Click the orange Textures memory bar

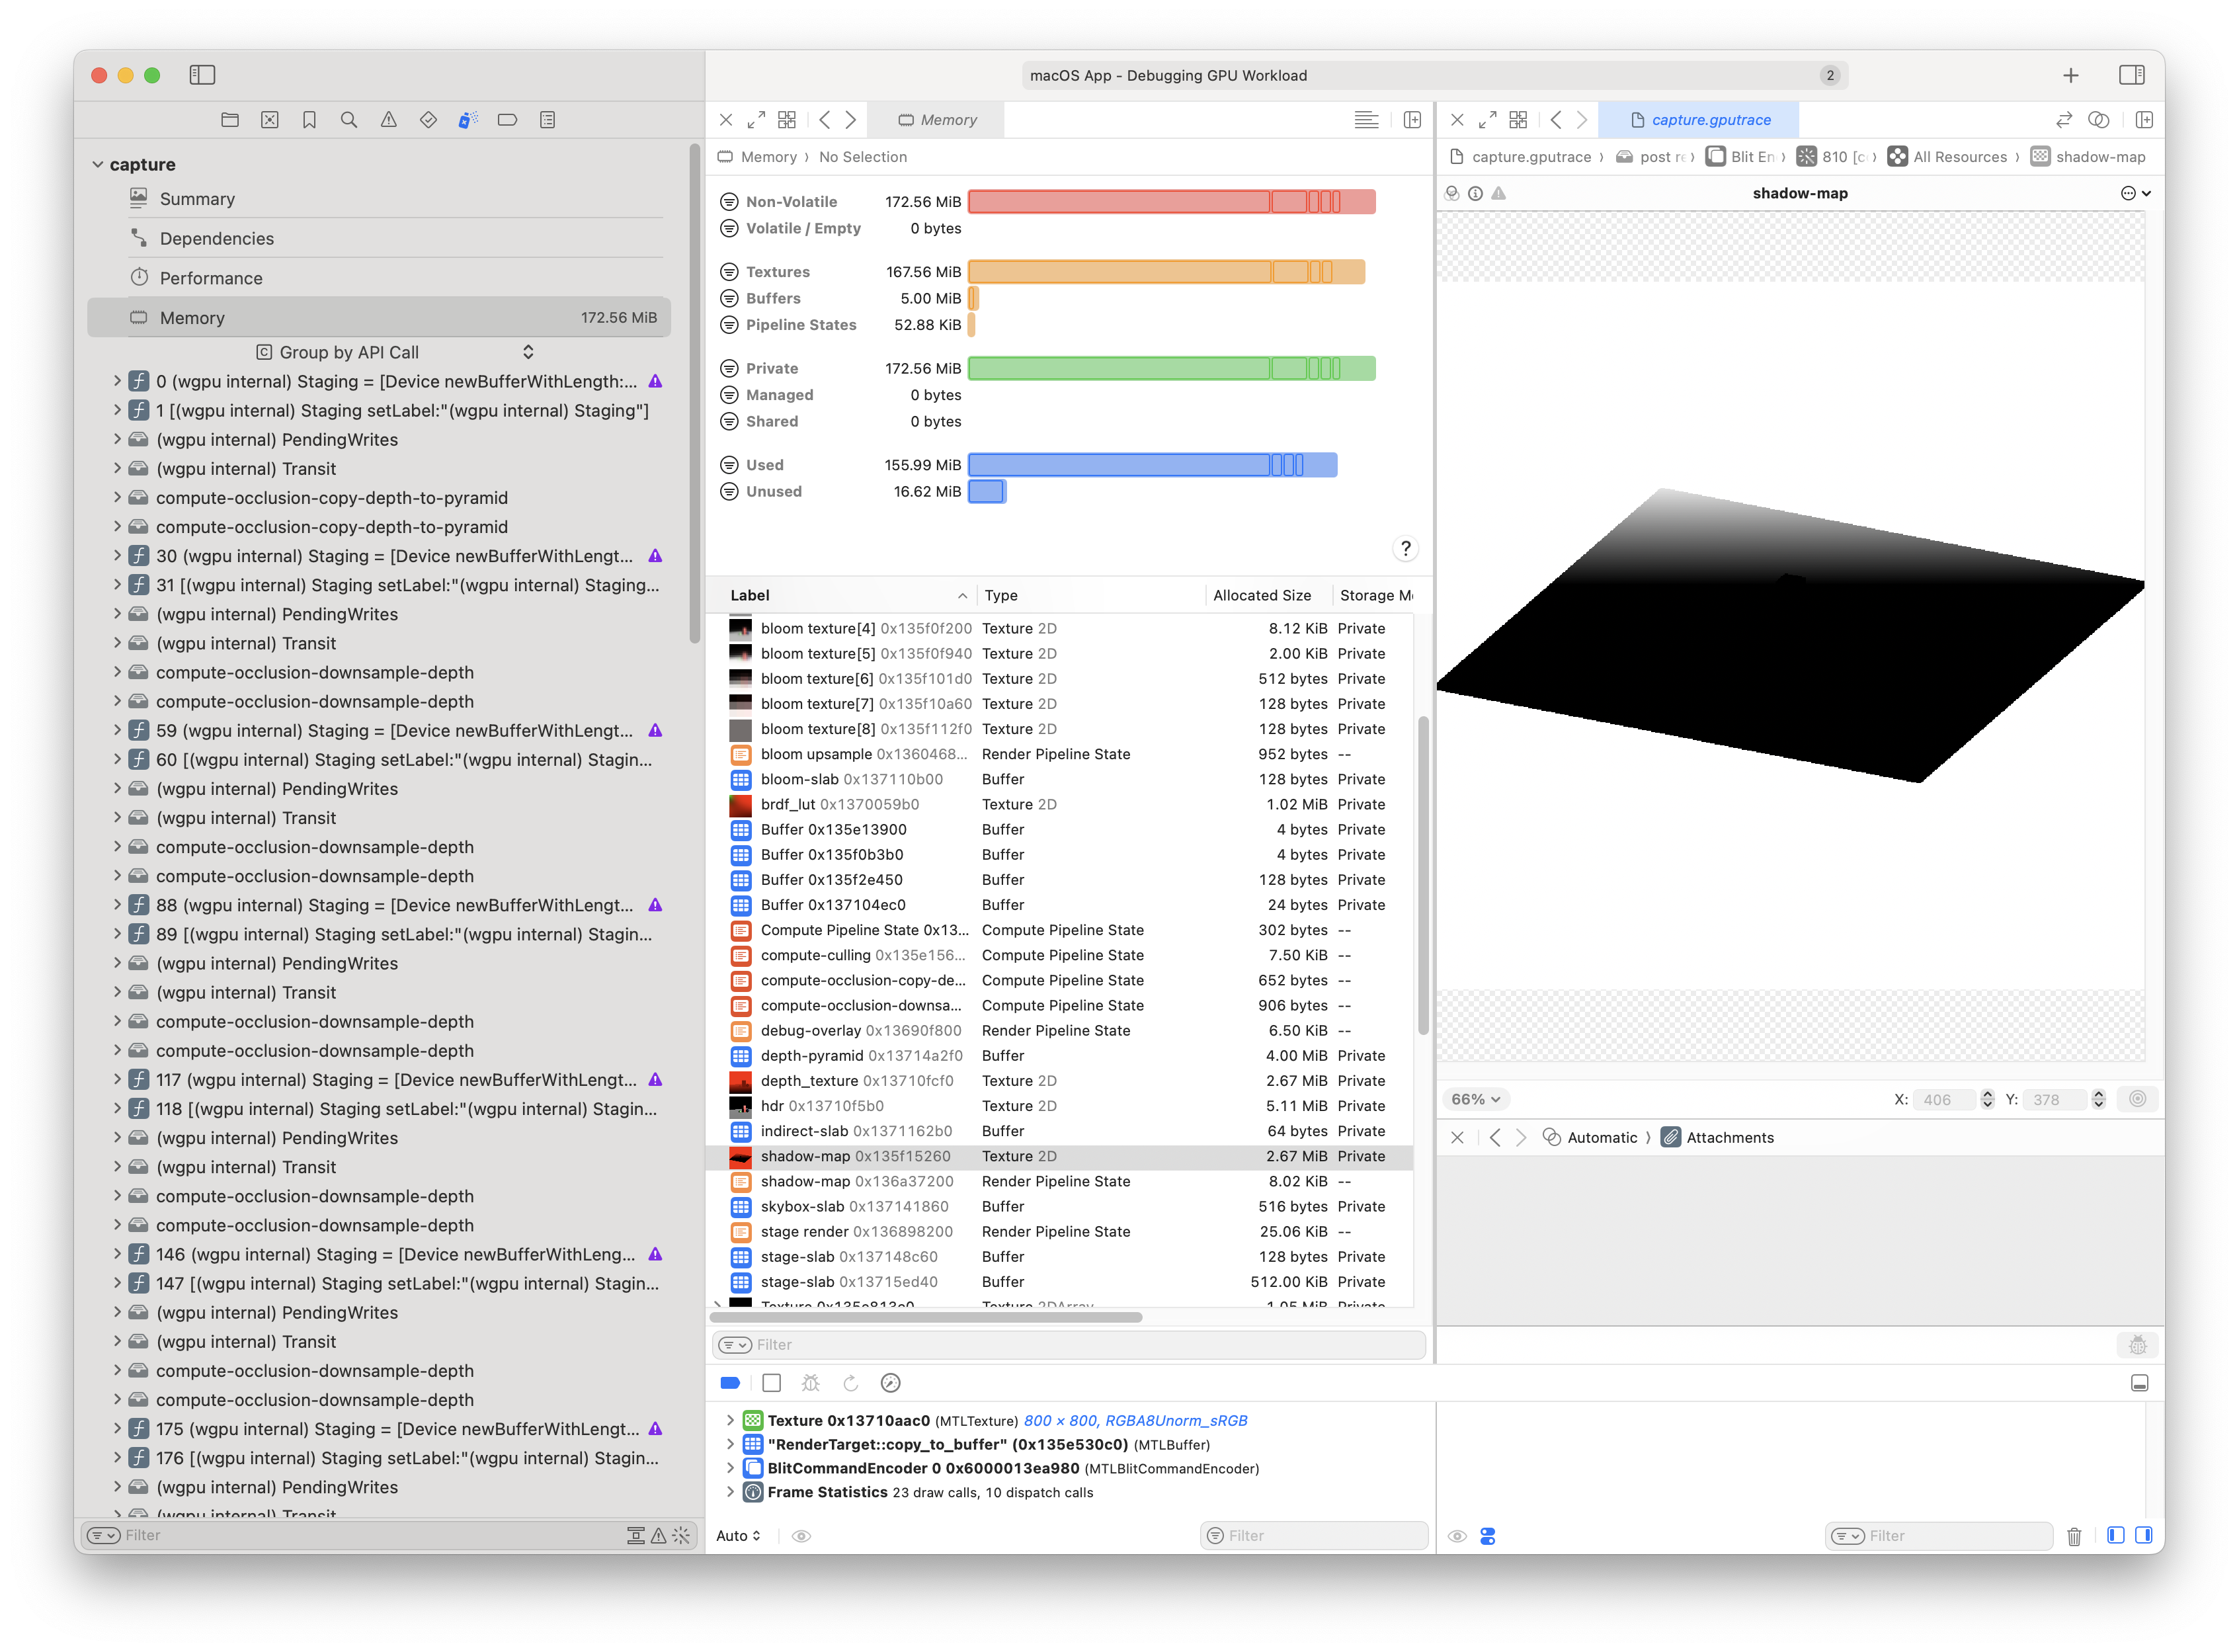pyautogui.click(x=1166, y=272)
